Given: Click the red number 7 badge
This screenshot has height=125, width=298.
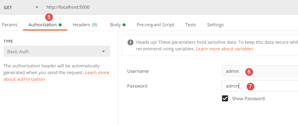Looking at the screenshot, I should coord(251,86).
